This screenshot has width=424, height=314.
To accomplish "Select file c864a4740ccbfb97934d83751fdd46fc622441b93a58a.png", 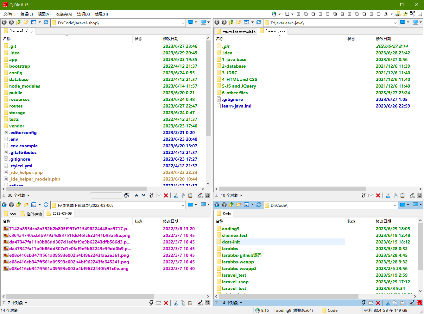I will (70, 235).
